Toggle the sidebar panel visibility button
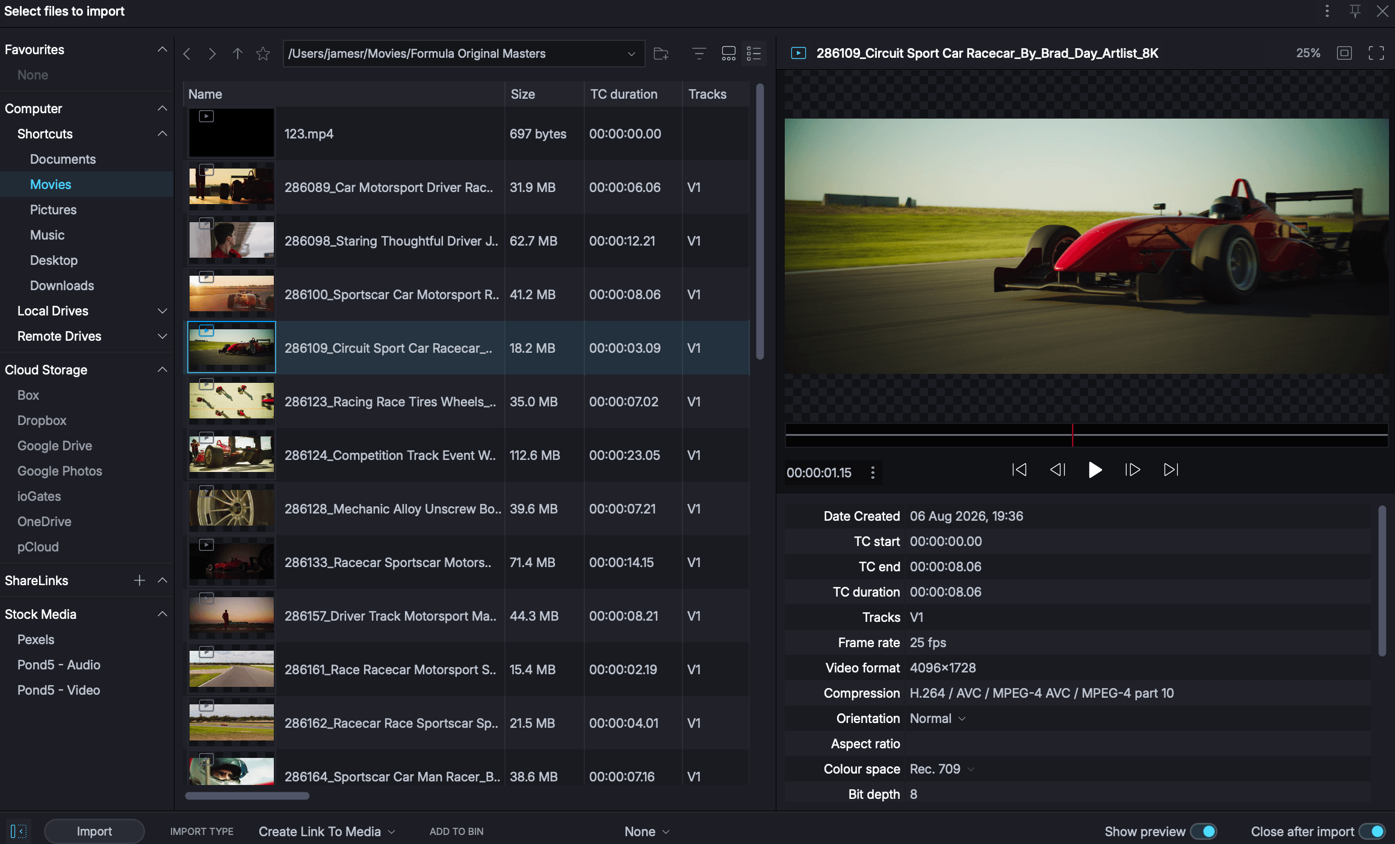 coord(18,831)
